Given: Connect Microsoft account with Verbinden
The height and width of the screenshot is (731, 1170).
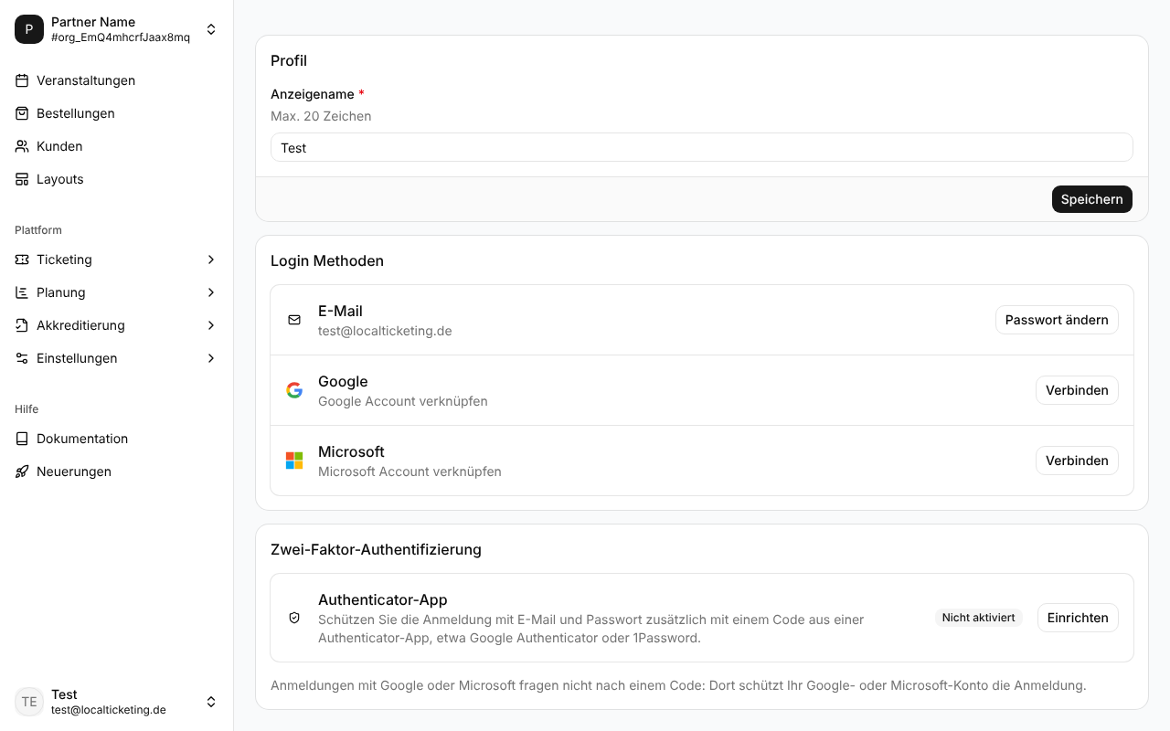Looking at the screenshot, I should 1077,461.
